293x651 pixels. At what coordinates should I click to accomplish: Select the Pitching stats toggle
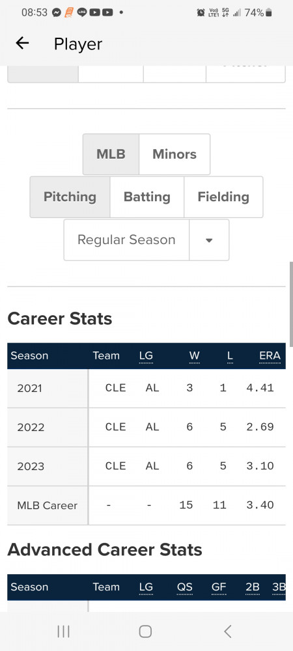(x=70, y=197)
